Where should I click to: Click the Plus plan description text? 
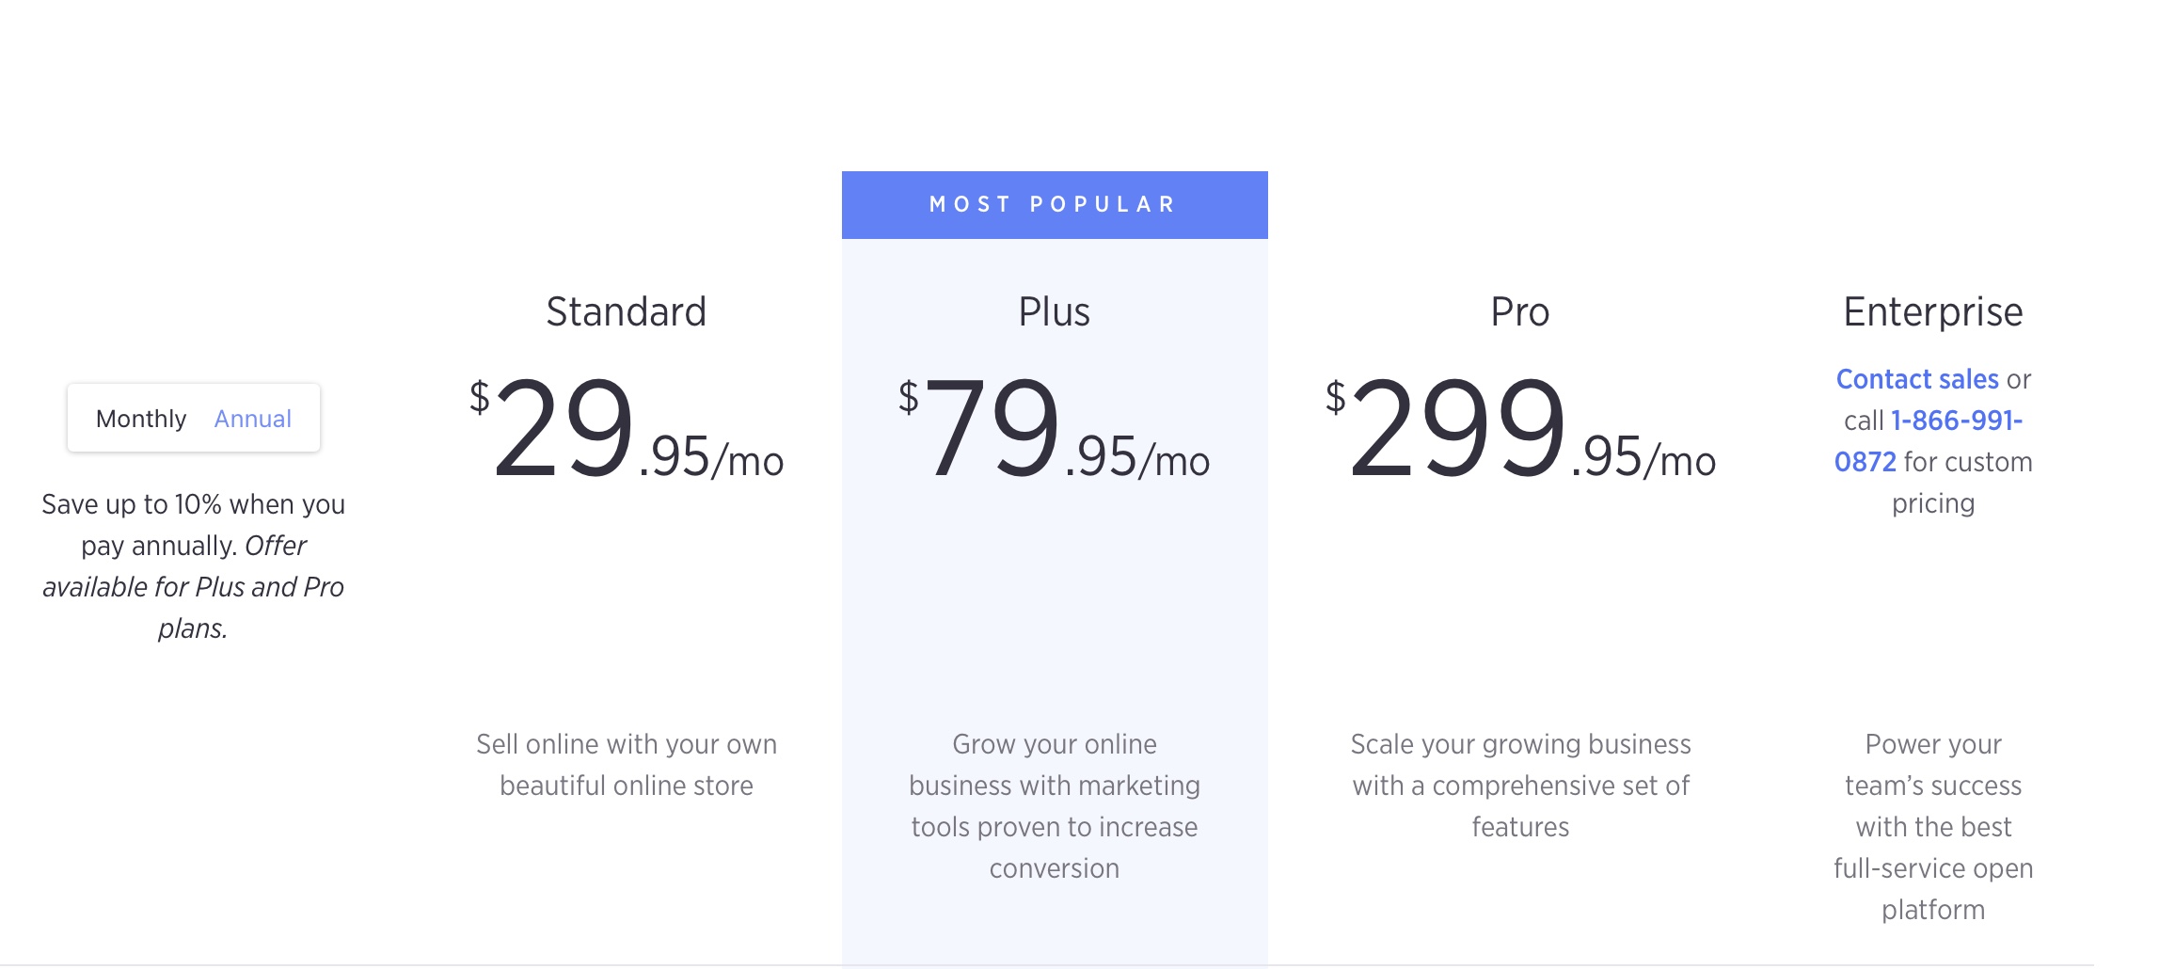pyautogui.click(x=1054, y=806)
